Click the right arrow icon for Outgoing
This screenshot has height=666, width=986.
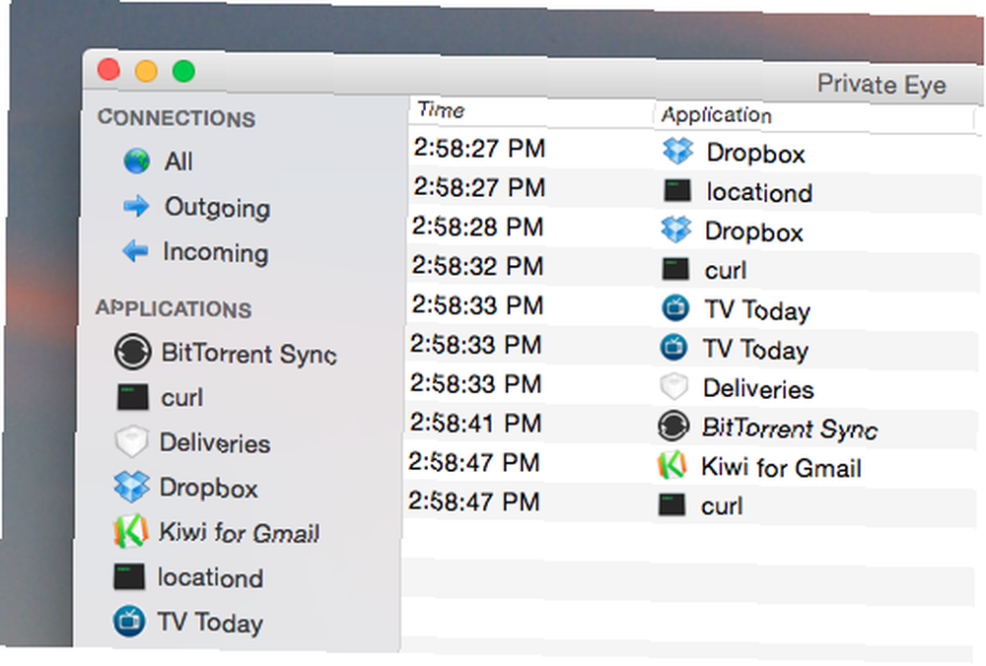click(136, 206)
